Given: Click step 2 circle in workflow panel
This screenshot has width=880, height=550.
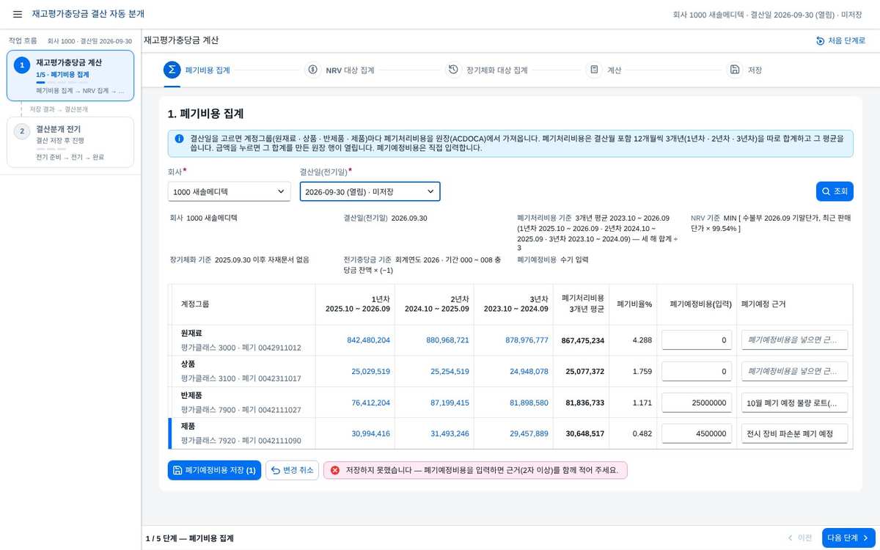Looking at the screenshot, I should click(x=22, y=131).
